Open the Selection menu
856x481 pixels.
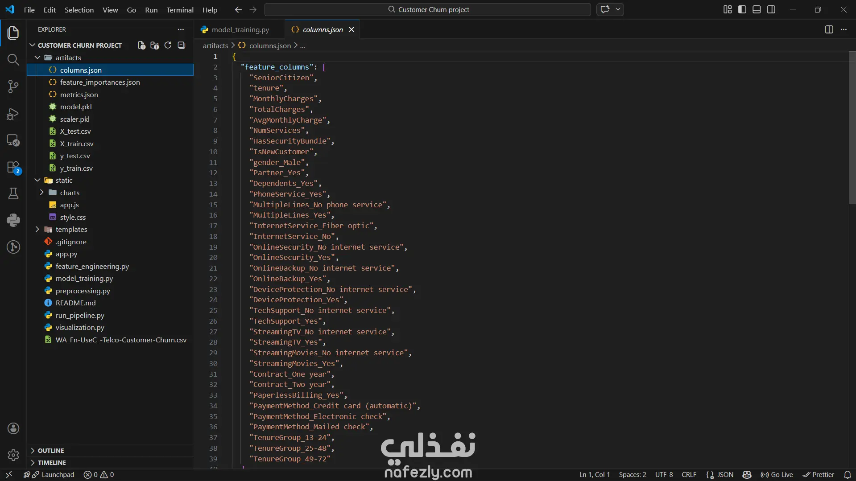click(79, 10)
